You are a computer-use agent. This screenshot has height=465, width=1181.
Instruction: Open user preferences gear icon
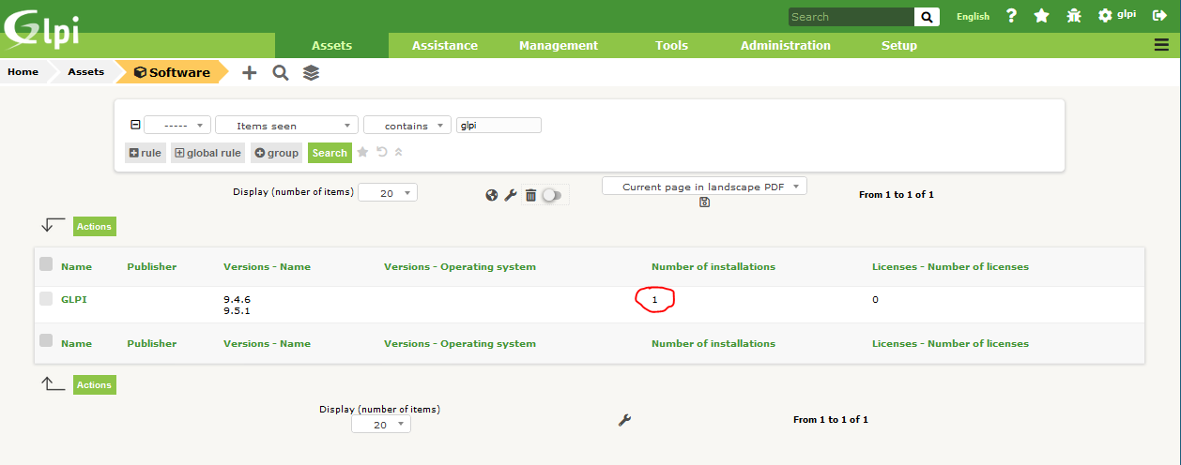point(1105,16)
